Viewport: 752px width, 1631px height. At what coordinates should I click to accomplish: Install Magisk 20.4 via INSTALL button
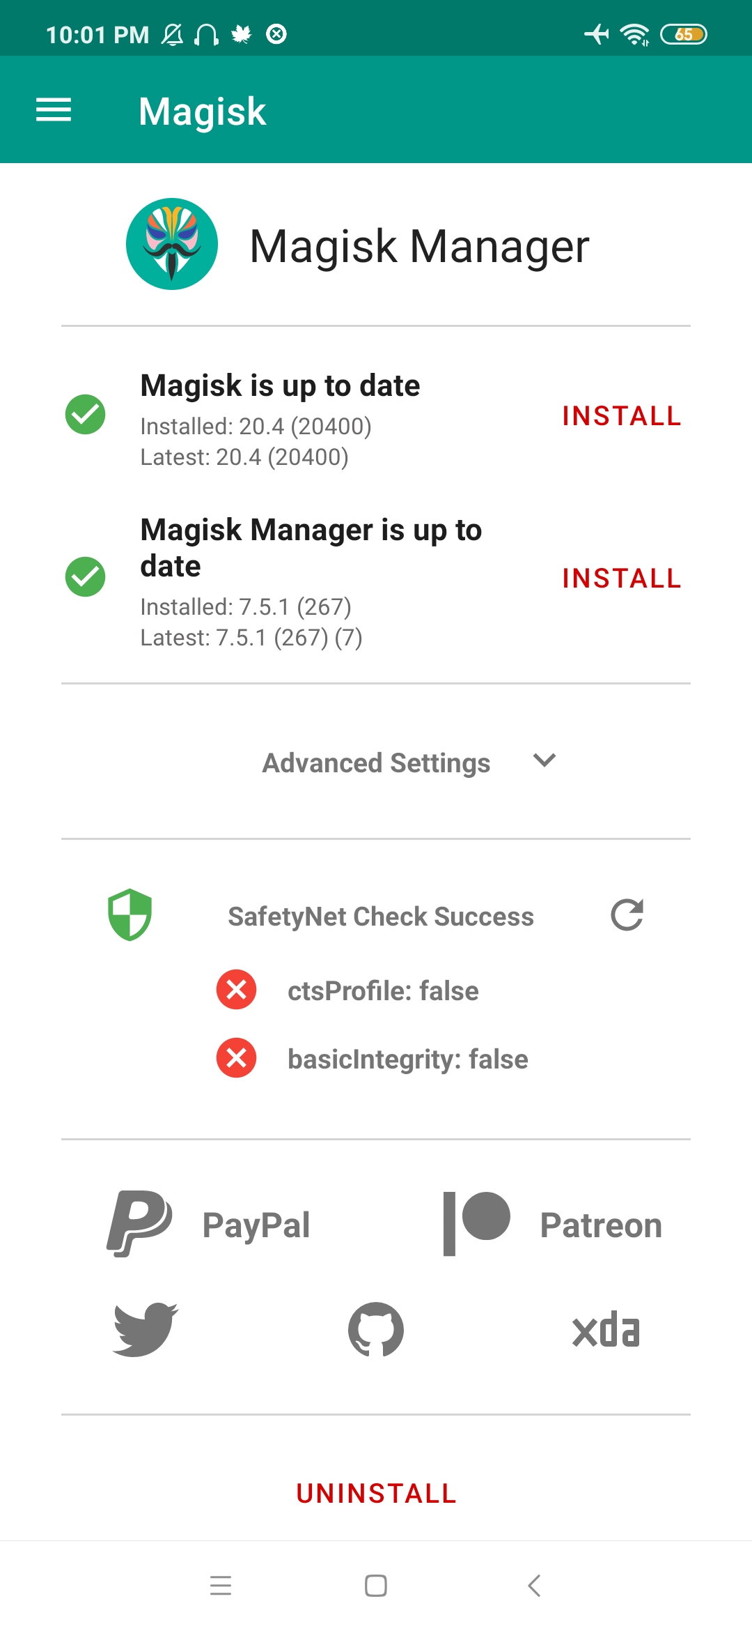(x=622, y=416)
